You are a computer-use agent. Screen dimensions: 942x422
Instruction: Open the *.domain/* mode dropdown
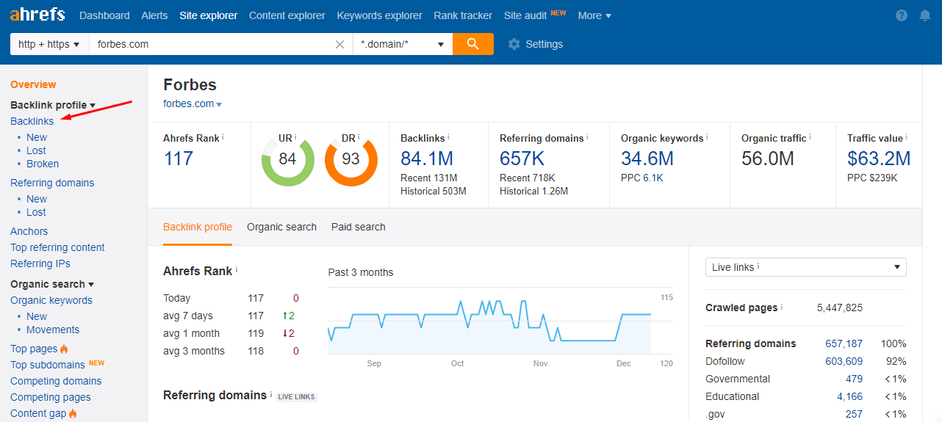click(403, 44)
